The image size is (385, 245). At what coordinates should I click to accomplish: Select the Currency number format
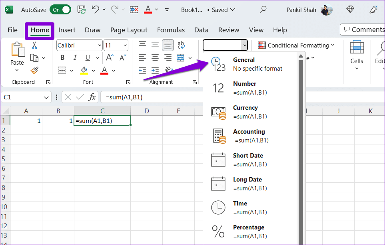[x=245, y=111]
